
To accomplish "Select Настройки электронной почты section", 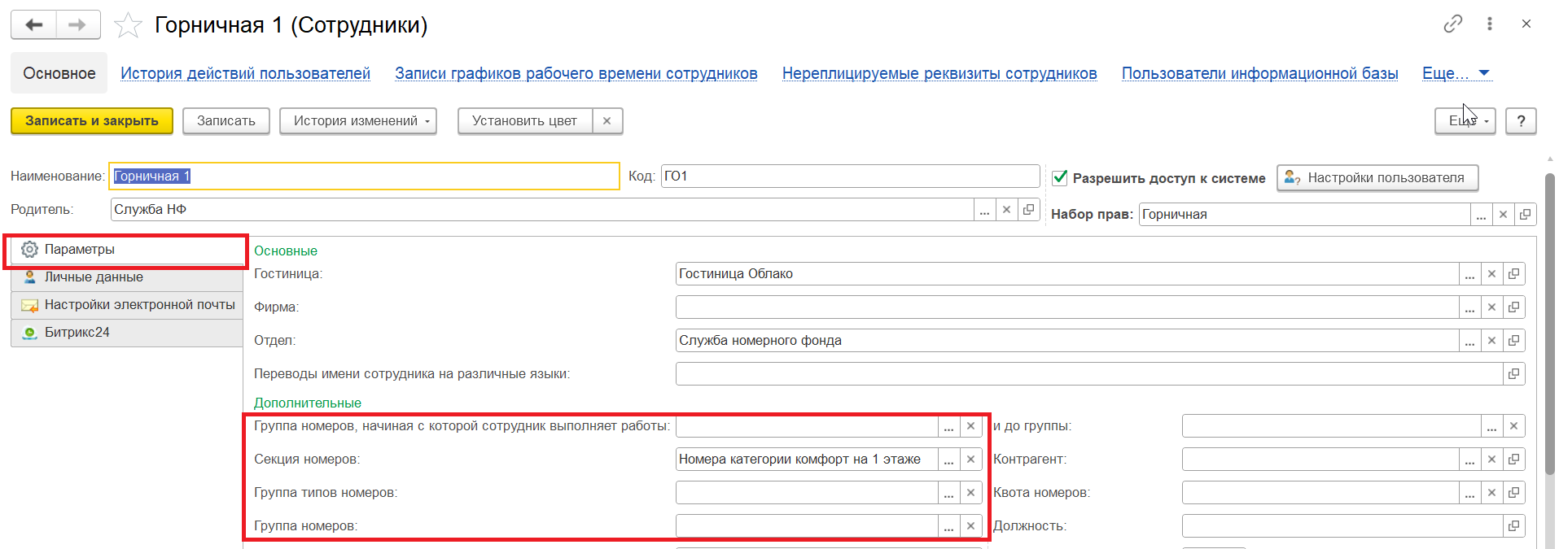I will point(127,305).
